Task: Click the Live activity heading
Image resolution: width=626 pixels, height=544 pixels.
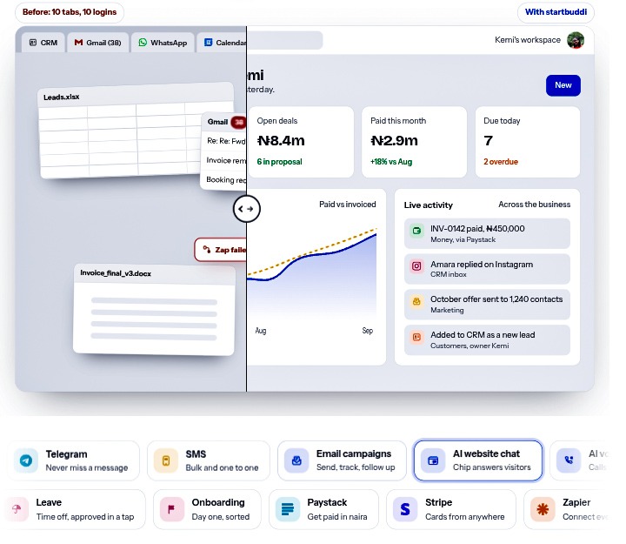Action: coord(428,205)
